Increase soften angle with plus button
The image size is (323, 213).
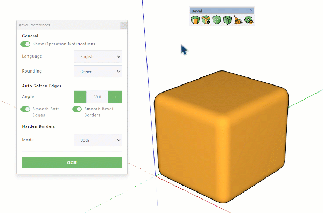[115, 97]
